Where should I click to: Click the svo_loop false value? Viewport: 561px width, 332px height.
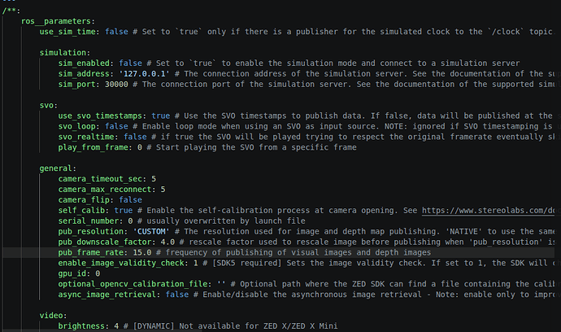click(x=116, y=126)
